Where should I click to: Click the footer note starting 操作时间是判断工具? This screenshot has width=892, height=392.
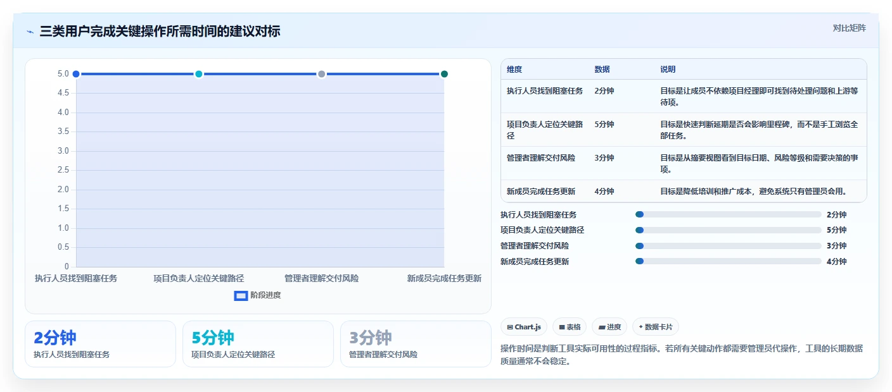coord(682,355)
